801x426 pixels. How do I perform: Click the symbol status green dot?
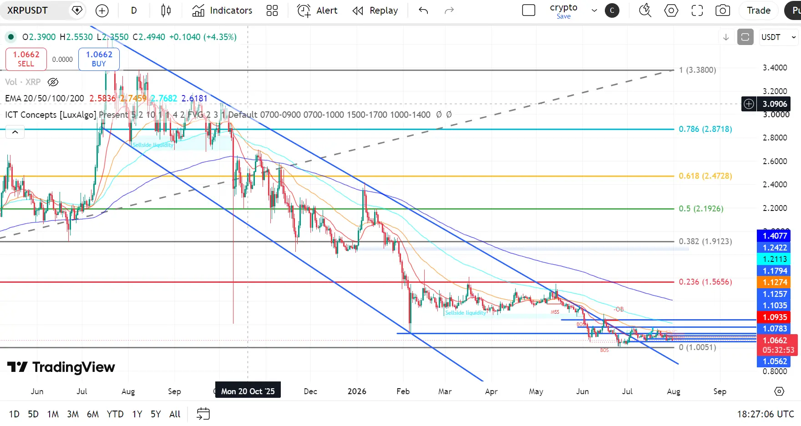[x=11, y=37]
